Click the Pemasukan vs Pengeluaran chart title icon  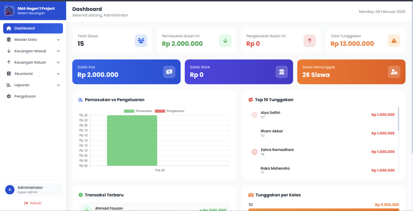point(81,100)
